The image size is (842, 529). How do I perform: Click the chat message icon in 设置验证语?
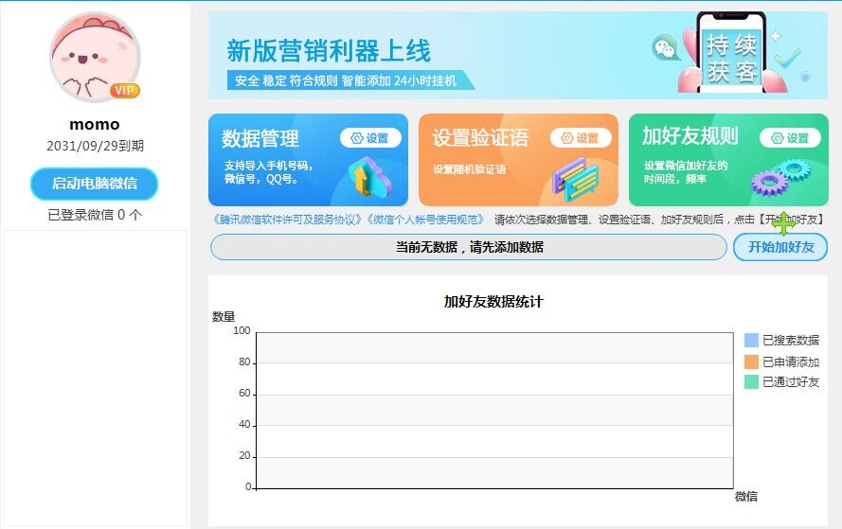coord(576,178)
